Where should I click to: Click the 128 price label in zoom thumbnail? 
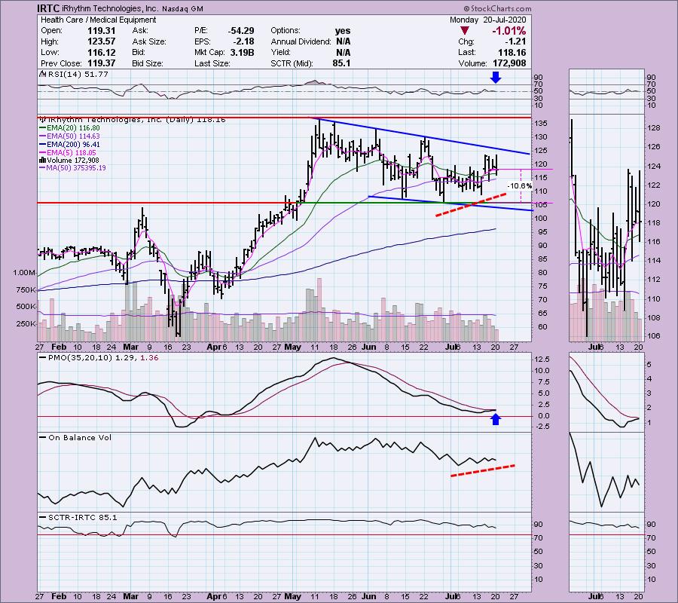coord(654,127)
